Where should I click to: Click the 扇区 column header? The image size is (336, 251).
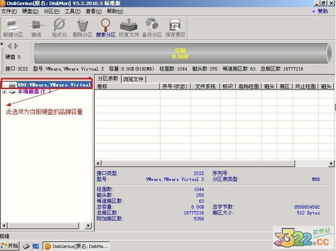[x=285, y=86]
